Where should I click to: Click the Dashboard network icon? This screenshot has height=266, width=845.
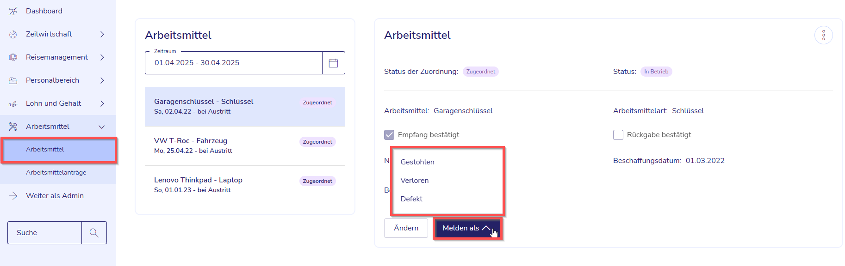pyautogui.click(x=13, y=11)
